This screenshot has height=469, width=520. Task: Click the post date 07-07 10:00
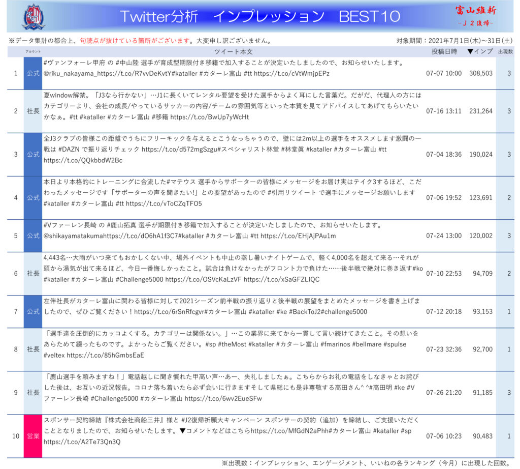444,73
